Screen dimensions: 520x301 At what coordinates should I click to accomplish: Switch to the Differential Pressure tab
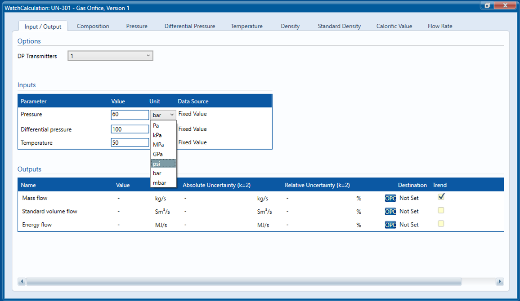tap(190, 26)
